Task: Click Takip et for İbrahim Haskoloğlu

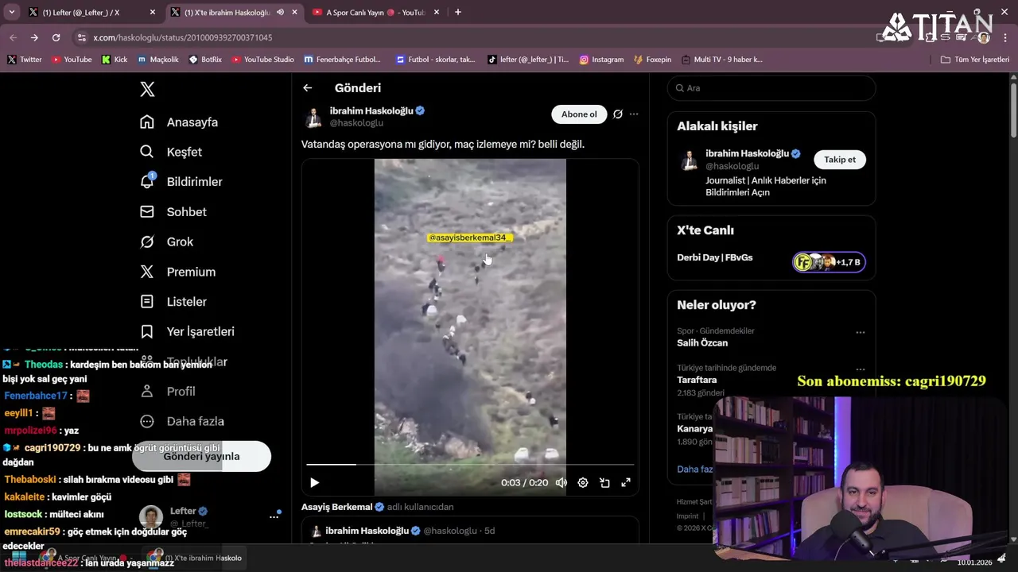Action: pos(840,160)
